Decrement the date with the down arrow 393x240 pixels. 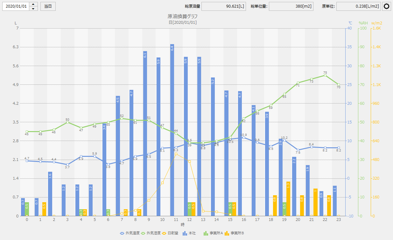[33, 9]
